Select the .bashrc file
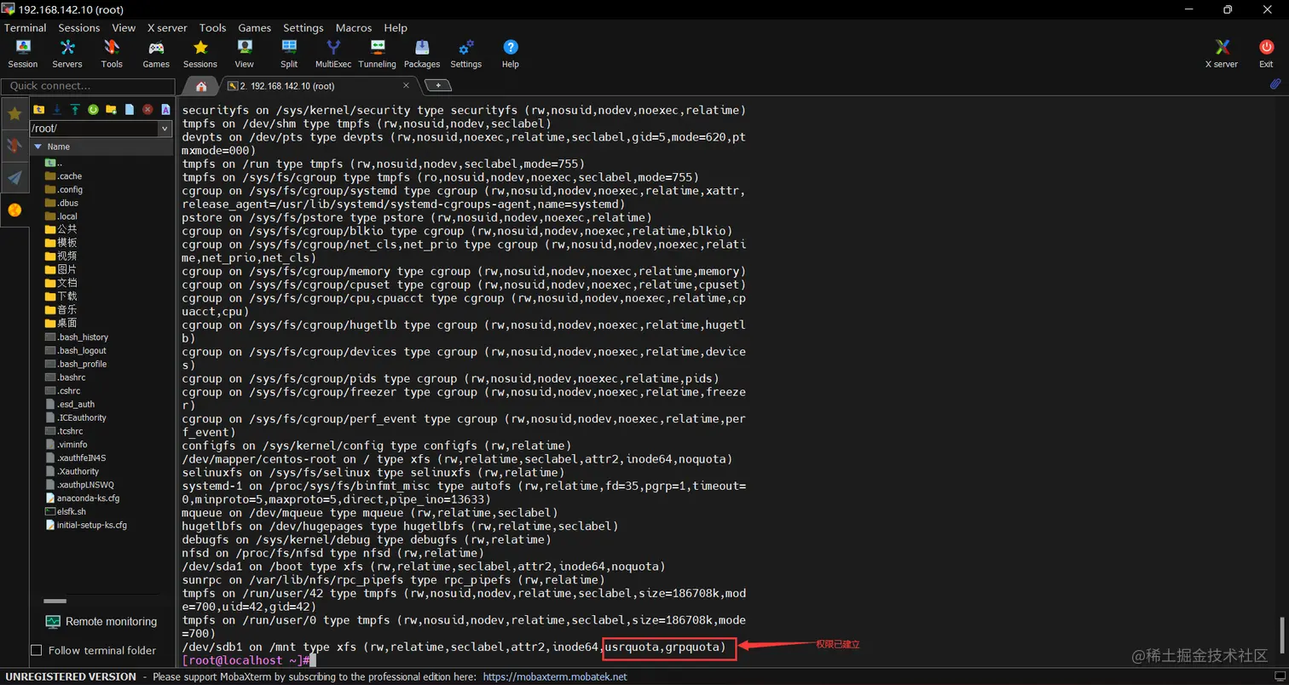The image size is (1289, 685). [65, 377]
